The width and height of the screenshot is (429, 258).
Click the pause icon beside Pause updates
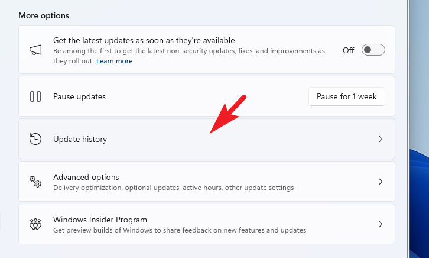pyautogui.click(x=35, y=96)
